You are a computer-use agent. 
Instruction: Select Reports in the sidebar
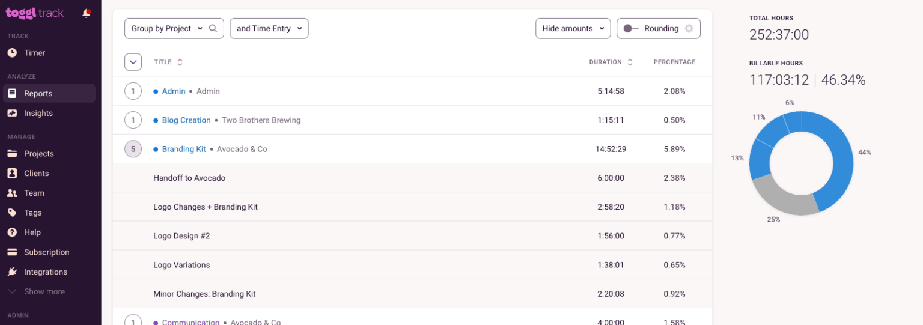(38, 93)
